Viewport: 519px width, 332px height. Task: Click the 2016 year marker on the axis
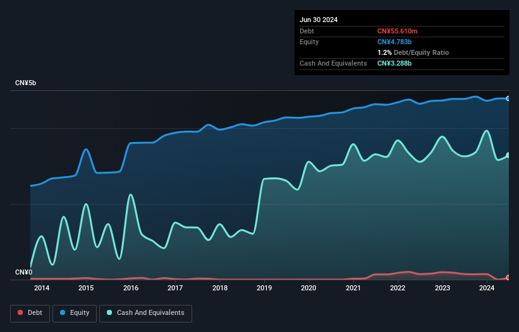[x=131, y=288]
